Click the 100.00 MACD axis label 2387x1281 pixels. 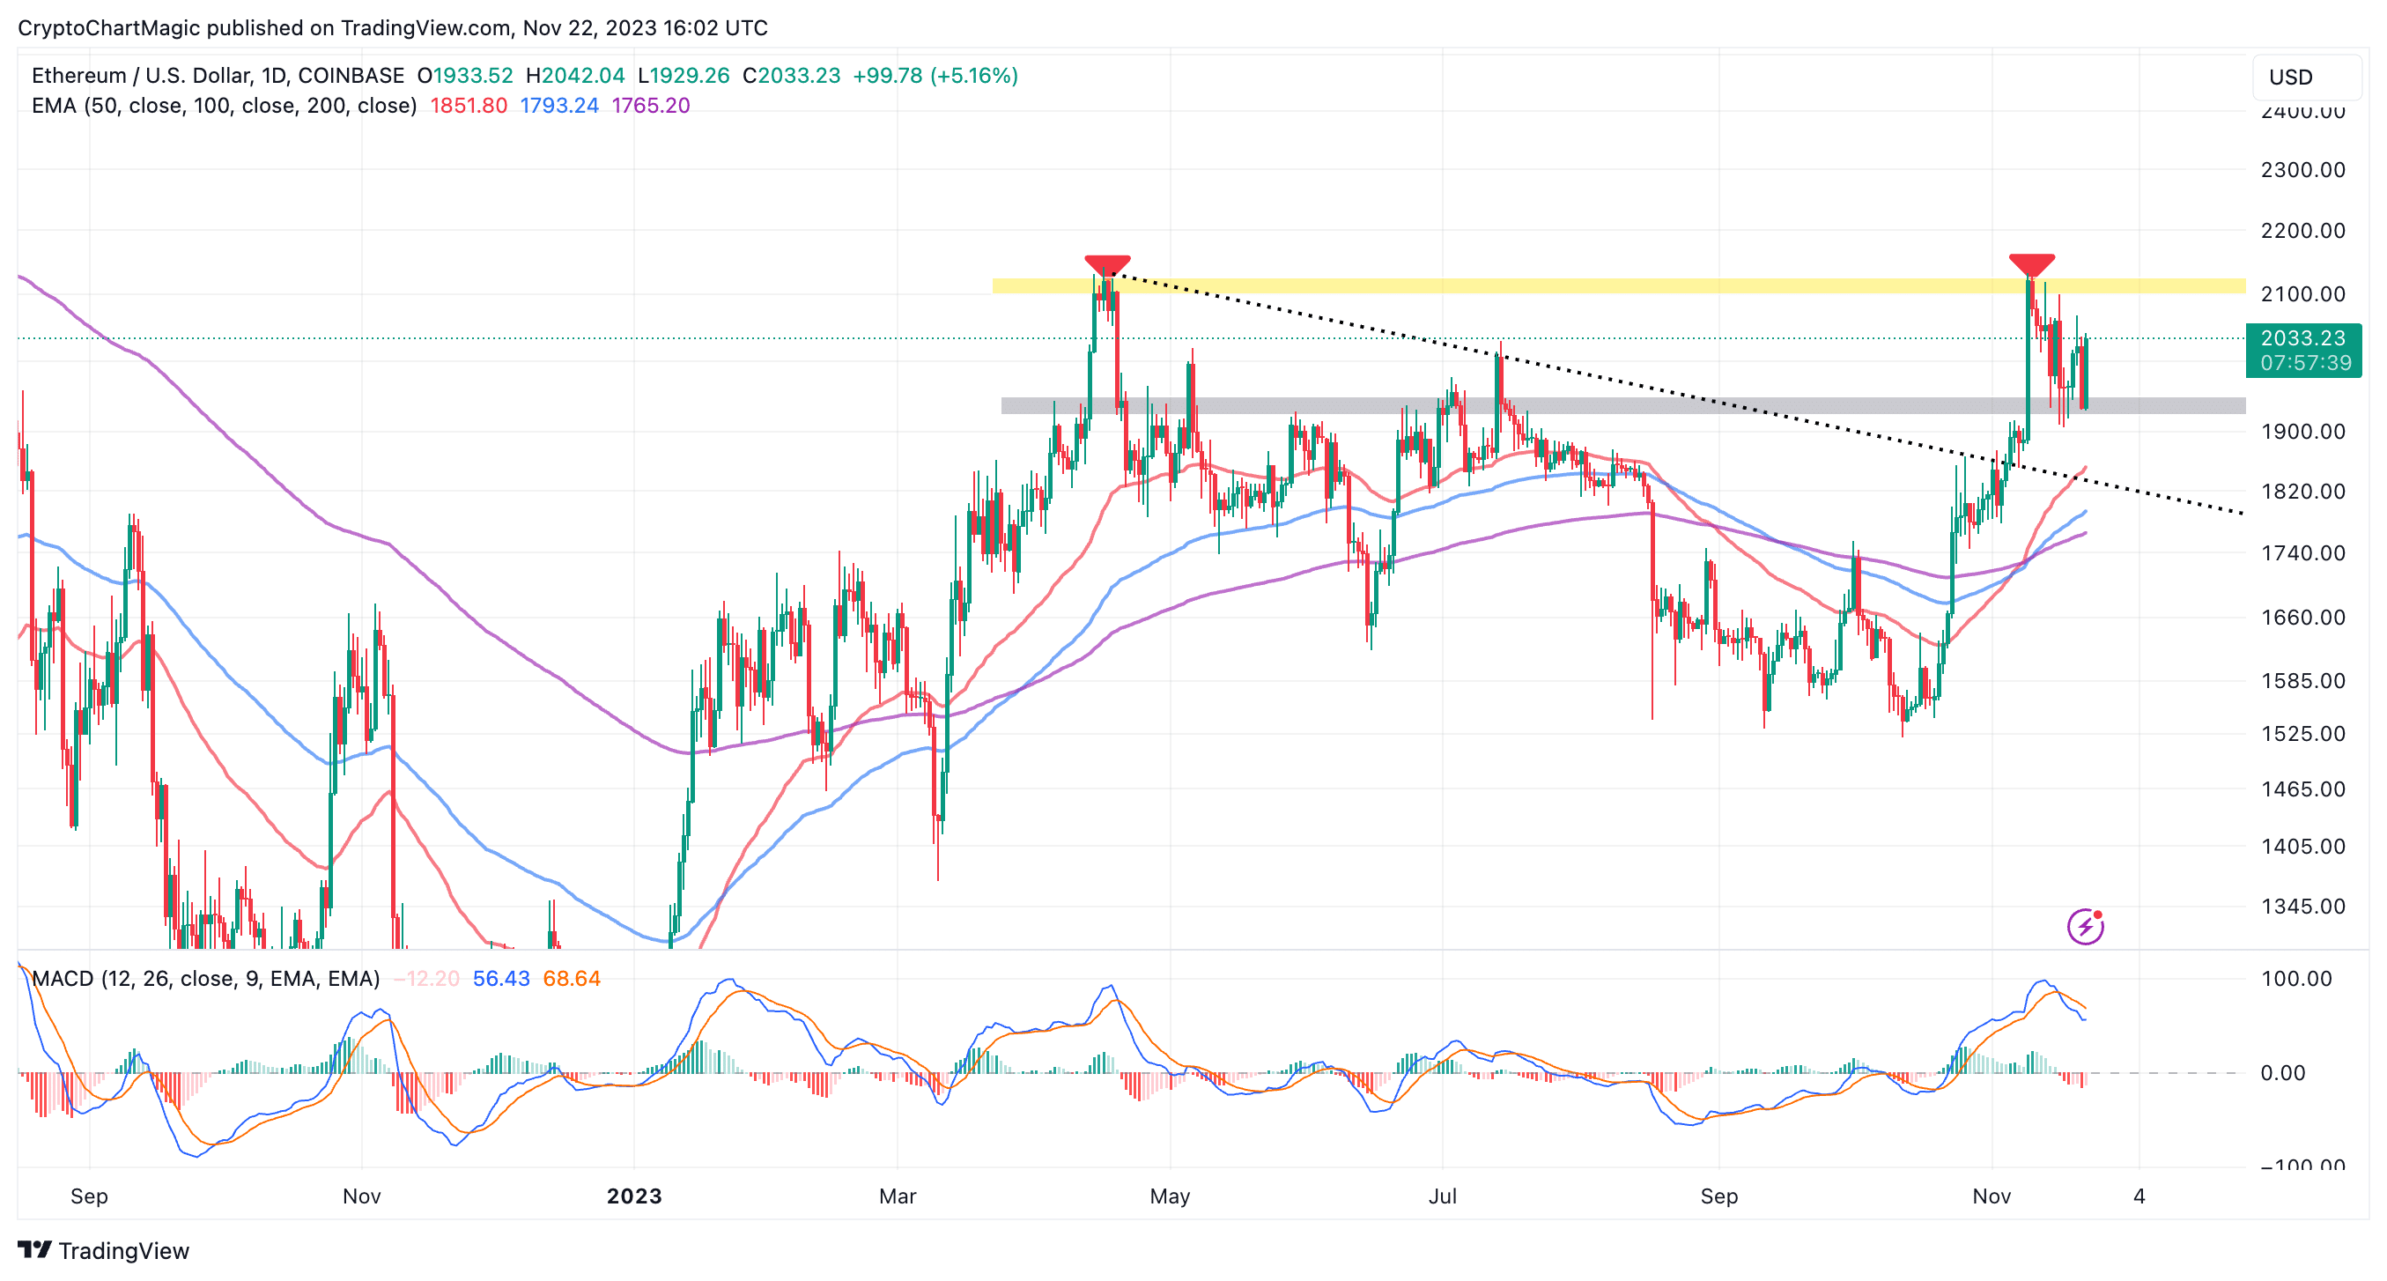click(2296, 978)
